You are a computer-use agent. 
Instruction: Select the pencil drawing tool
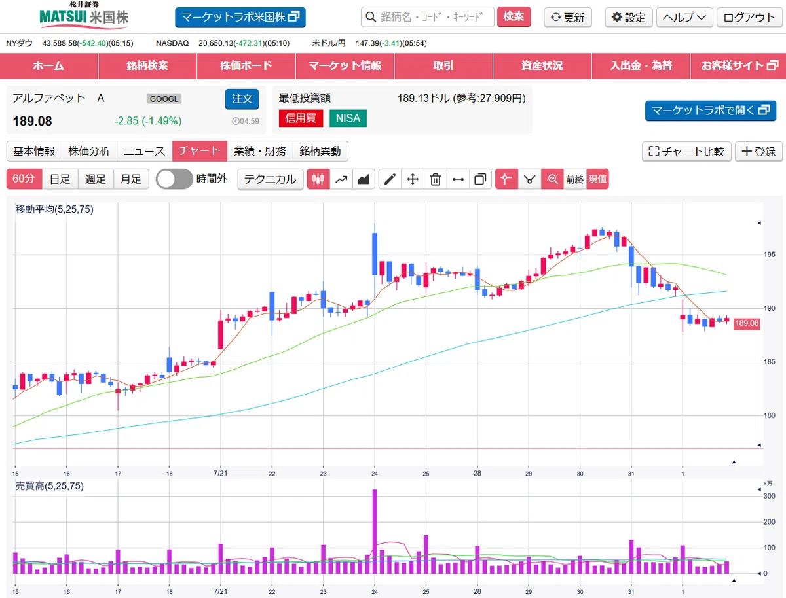[390, 179]
